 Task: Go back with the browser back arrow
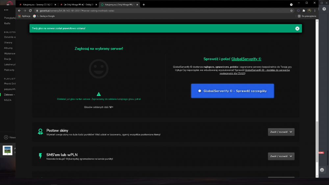tap(19, 11)
